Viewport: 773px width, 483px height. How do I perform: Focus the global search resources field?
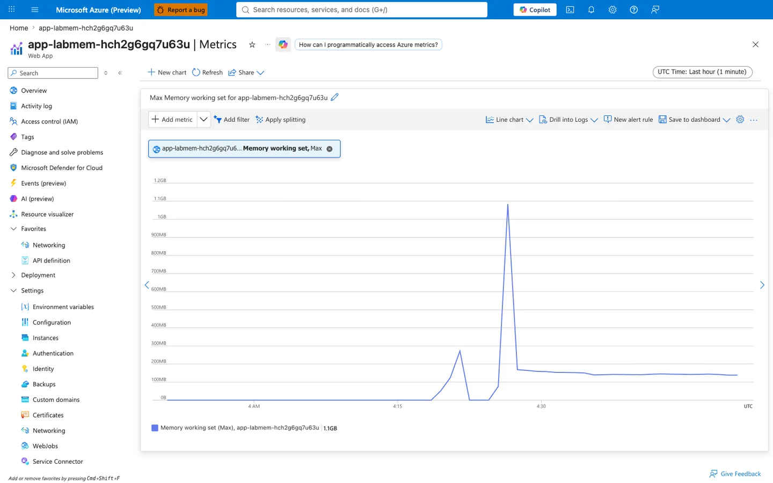362,10
